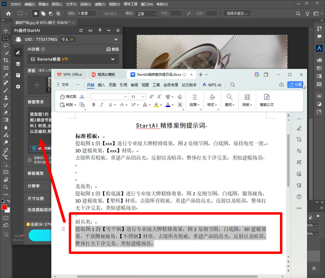
Task: Open the font name dropdown in WPS
Action: click(x=125, y=97)
